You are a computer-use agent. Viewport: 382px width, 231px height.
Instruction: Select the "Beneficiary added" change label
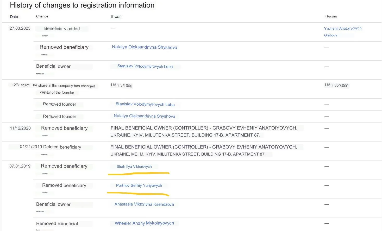click(62, 29)
